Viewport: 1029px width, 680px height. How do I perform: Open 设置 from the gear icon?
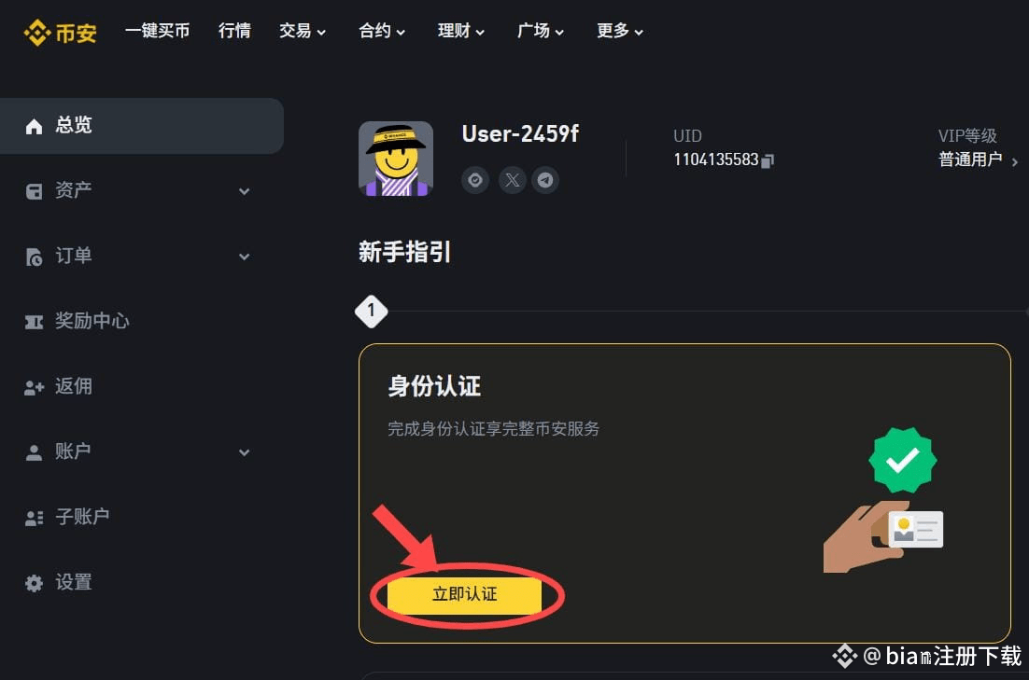(35, 583)
